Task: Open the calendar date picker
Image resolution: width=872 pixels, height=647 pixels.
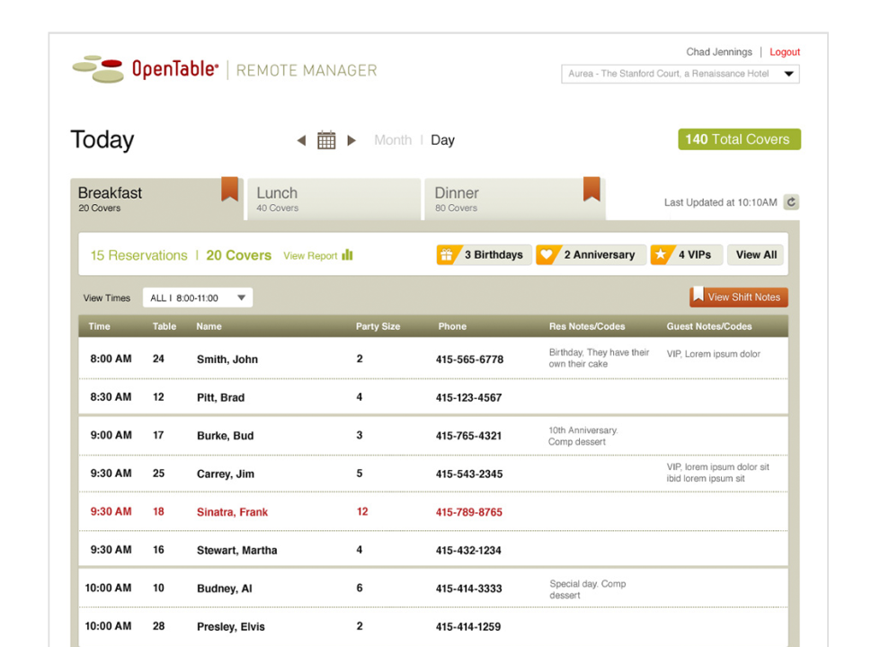Action: [x=326, y=140]
